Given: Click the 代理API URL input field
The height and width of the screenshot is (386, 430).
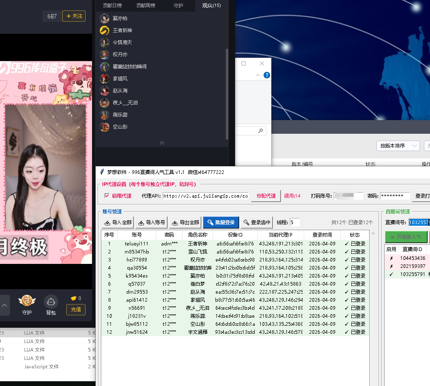Looking at the screenshot, I should 205,196.
